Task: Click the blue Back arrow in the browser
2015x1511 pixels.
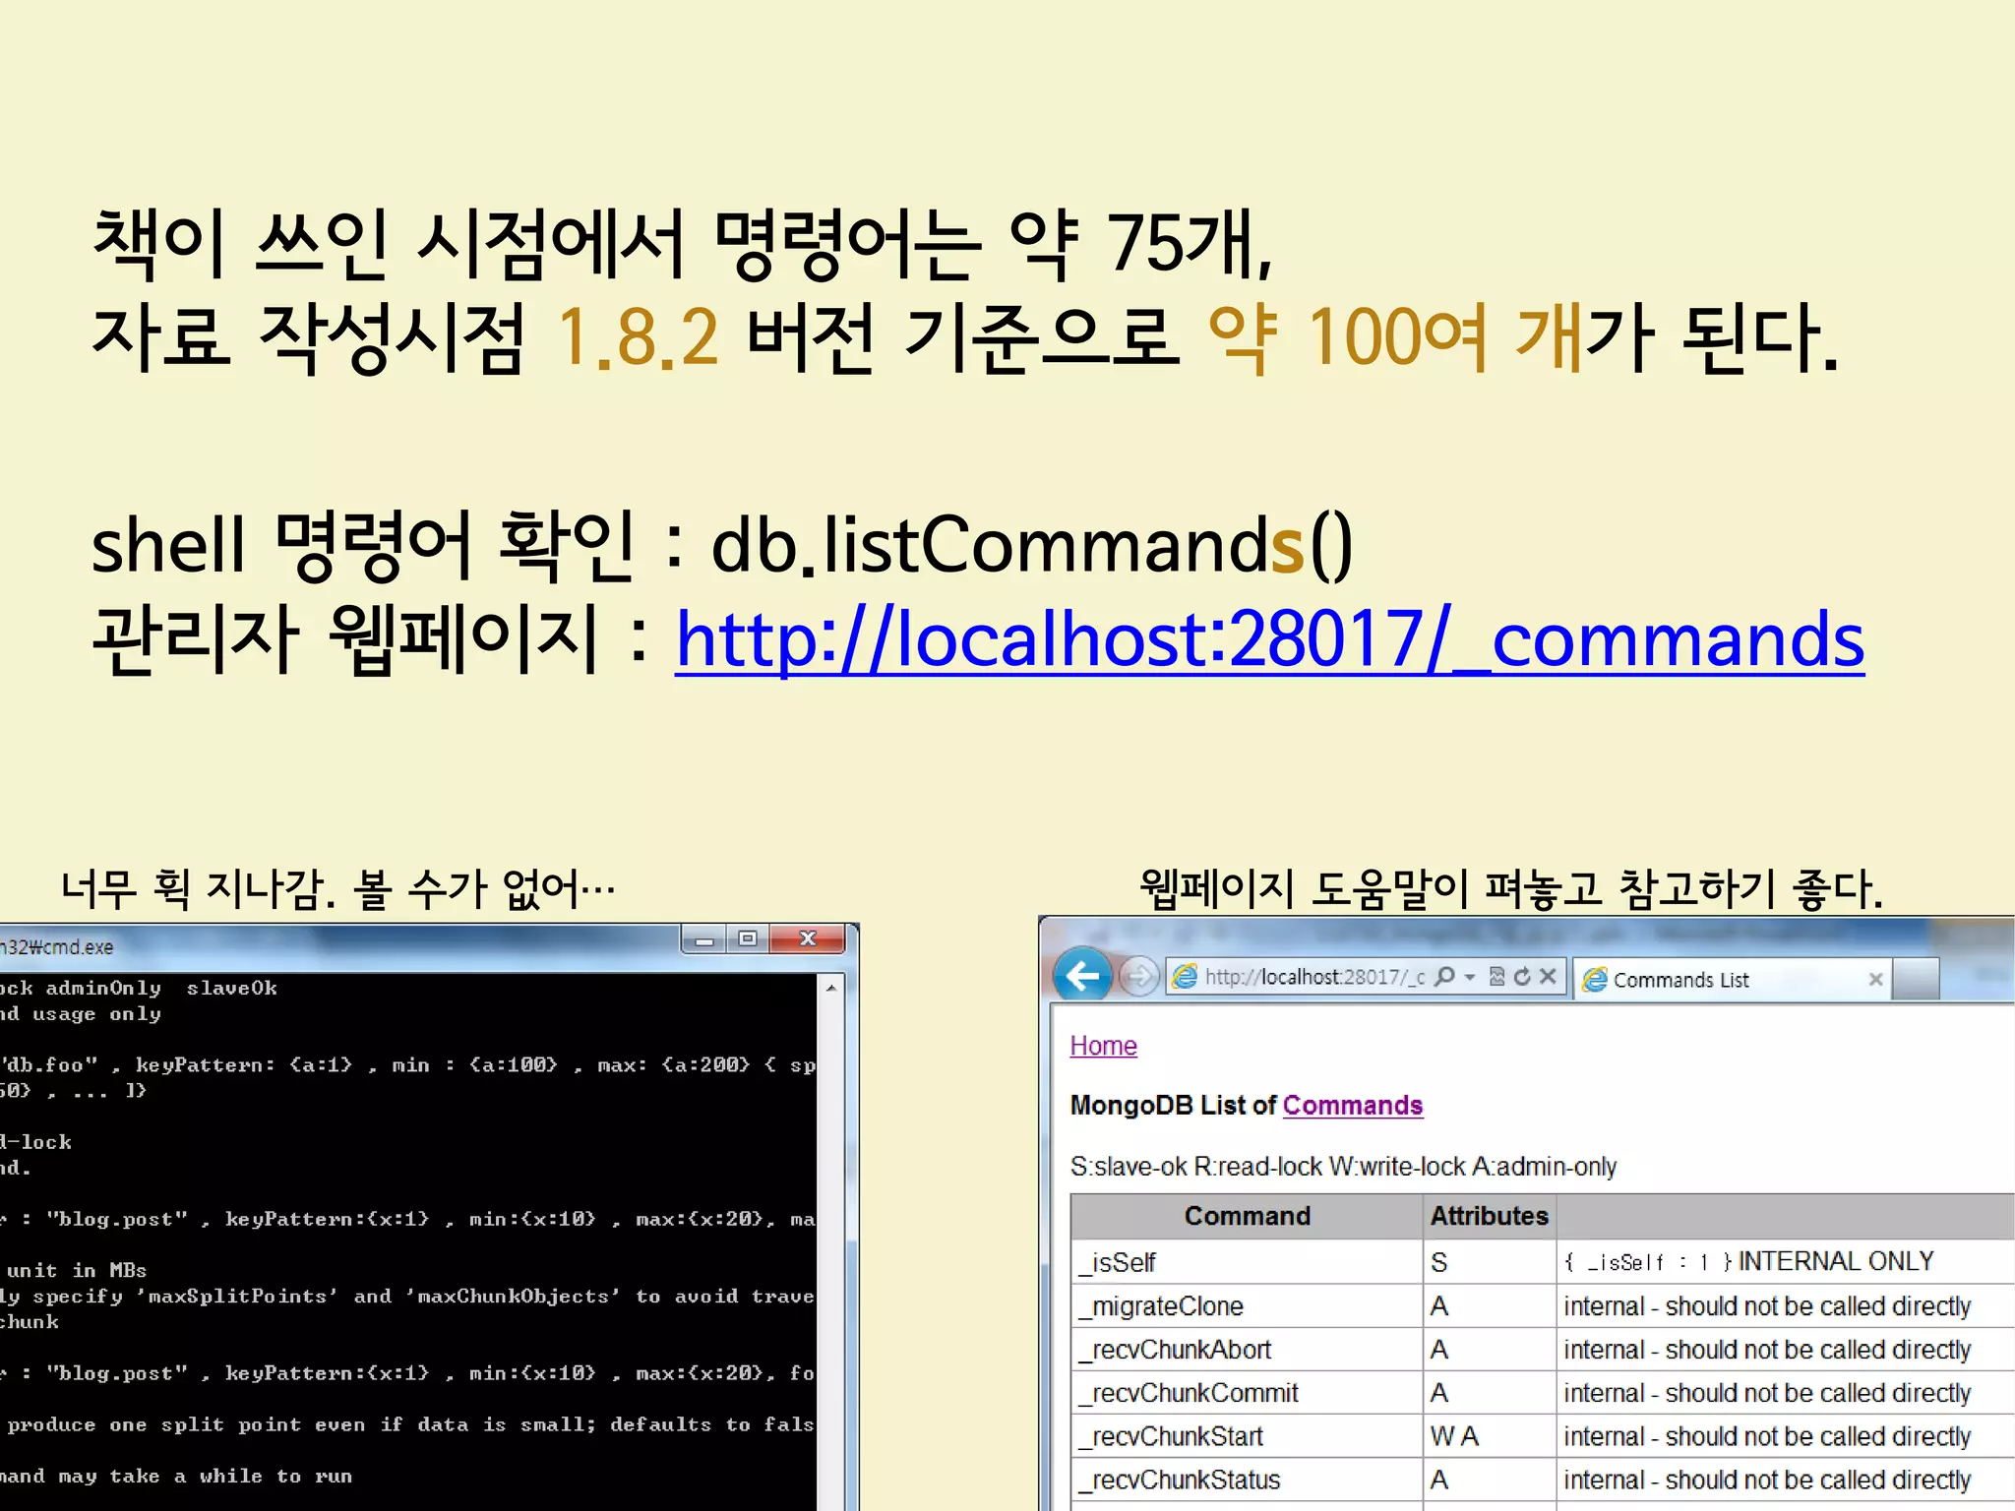Action: pos(1082,976)
